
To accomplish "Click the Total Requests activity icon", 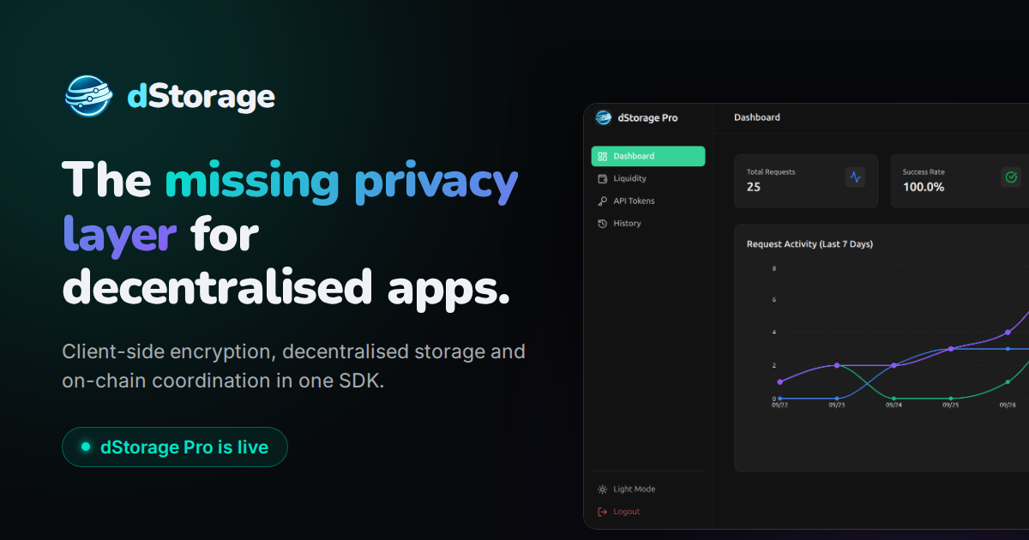I will (855, 177).
